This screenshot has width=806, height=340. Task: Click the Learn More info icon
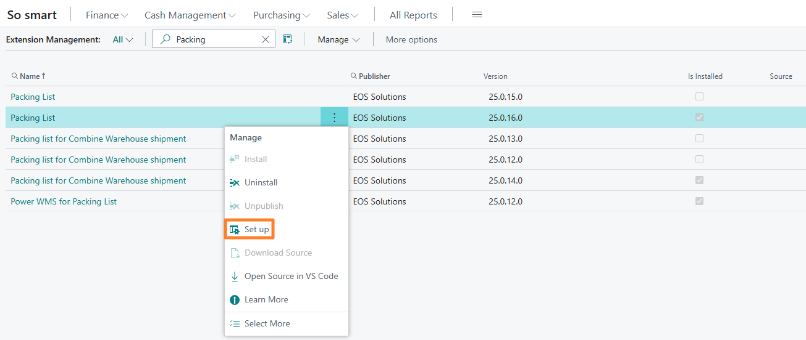click(235, 300)
